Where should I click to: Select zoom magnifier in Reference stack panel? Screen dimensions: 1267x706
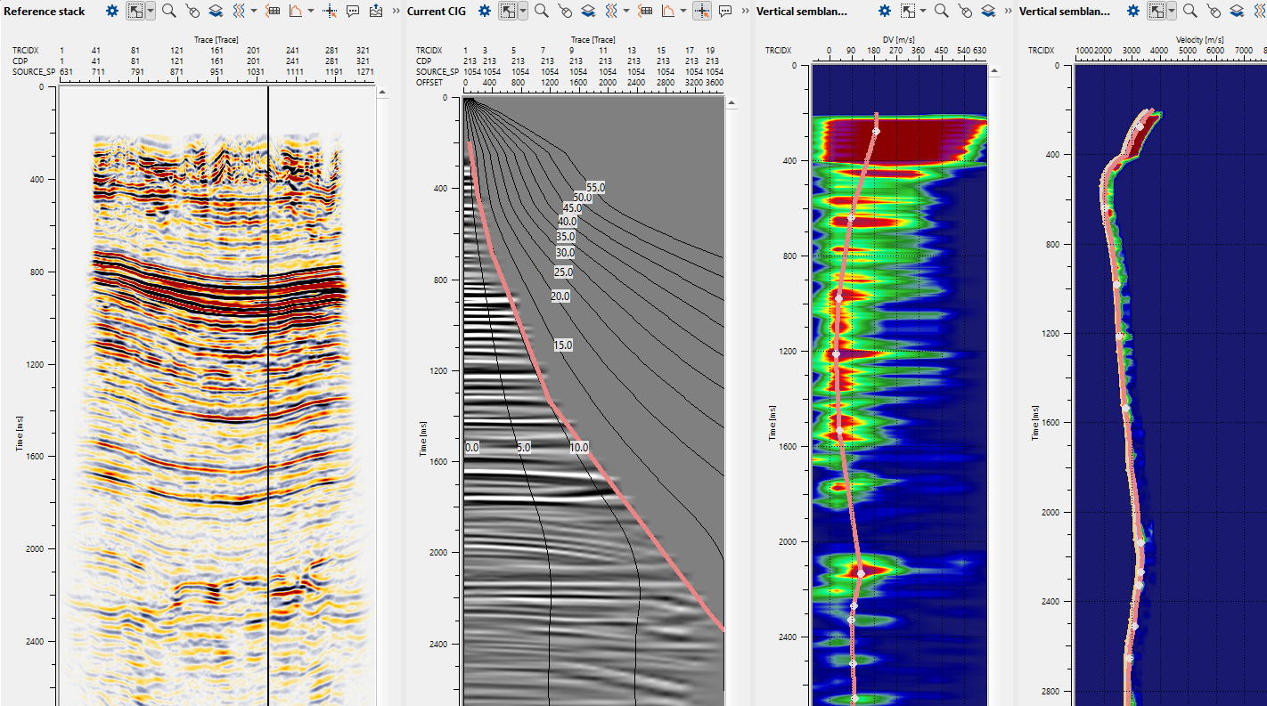click(168, 12)
